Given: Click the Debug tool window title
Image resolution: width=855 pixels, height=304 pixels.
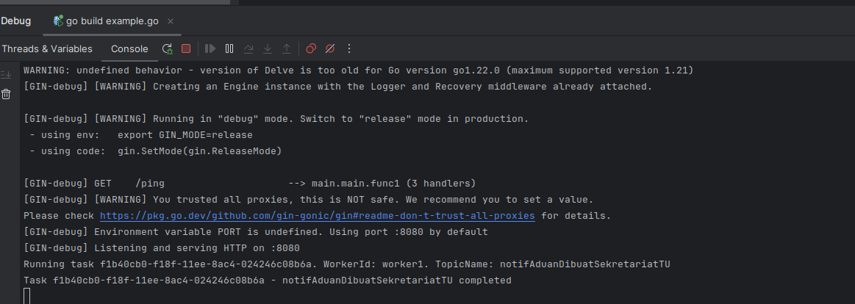Looking at the screenshot, I should click(15, 21).
